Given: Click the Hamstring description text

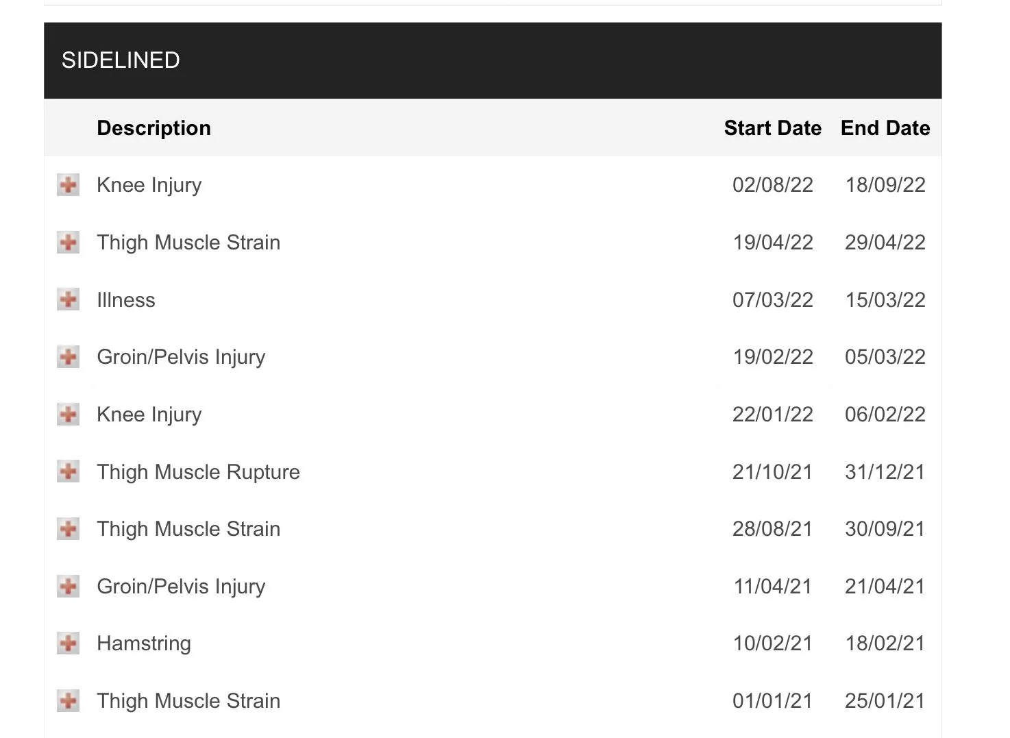Looking at the screenshot, I should [x=144, y=643].
